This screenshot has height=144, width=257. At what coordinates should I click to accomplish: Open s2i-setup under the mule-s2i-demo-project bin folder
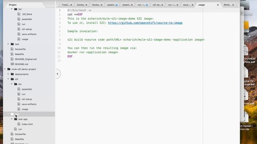pyautogui.click(x=27, y=99)
